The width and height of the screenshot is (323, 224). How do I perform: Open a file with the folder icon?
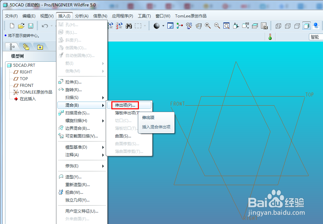[21, 26]
